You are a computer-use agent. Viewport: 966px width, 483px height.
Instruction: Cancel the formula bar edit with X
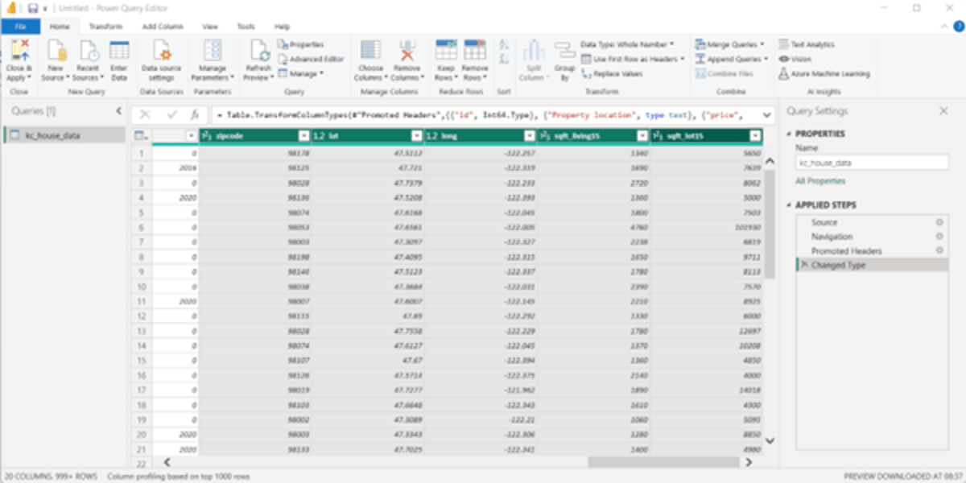[146, 114]
